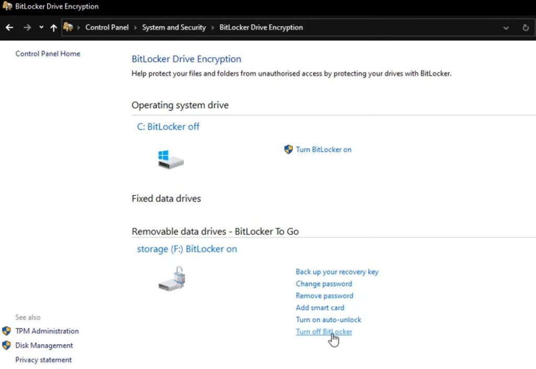Image resolution: width=536 pixels, height=369 pixels.
Task: Select BitLocker Drive Encryption breadcrumb
Action: pos(261,27)
